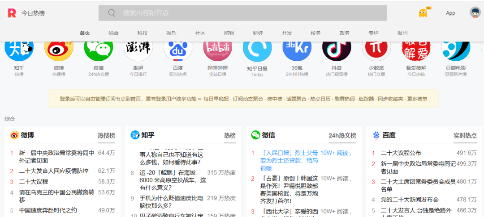Image resolution: width=484 pixels, height=217 pixels.
Task: Open 中国速度奔赴时代之约 headline
Action: pyautogui.click(x=48, y=211)
